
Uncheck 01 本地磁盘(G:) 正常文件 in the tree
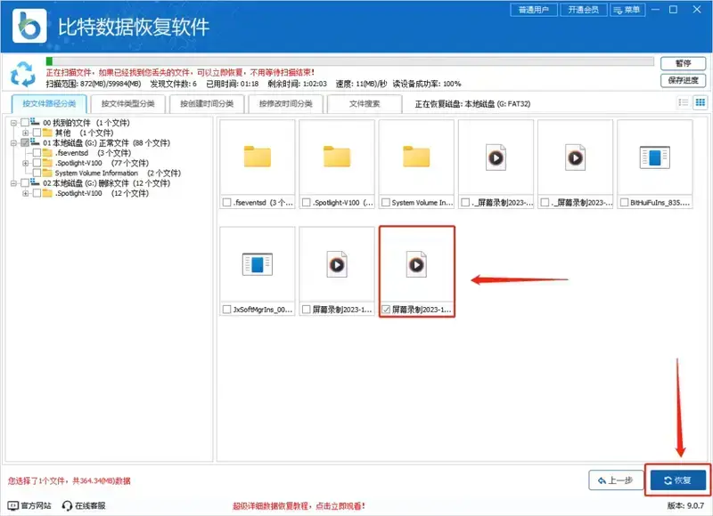(26, 142)
